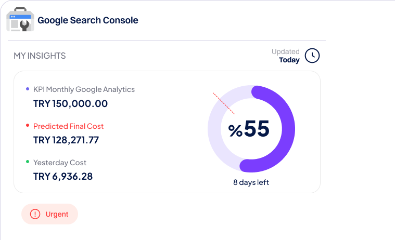
Task: Click the Urgent label text
Action: (57, 214)
